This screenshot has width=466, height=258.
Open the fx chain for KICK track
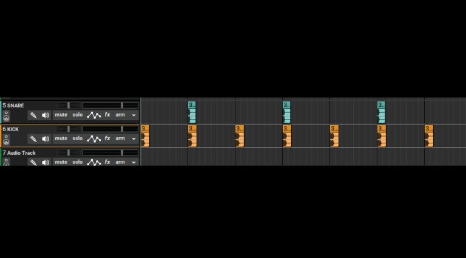coord(107,138)
